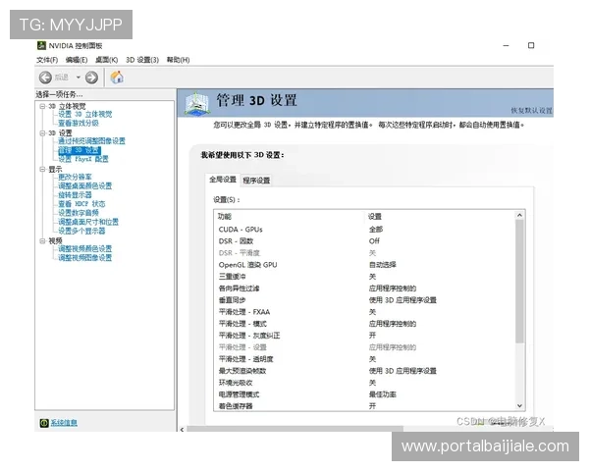Click the NVIDIA control panel title icon
This screenshot has width=589, height=471.
coord(41,46)
